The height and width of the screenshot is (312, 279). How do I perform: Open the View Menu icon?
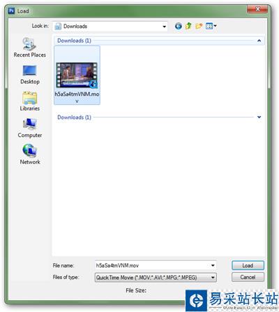[211, 26]
